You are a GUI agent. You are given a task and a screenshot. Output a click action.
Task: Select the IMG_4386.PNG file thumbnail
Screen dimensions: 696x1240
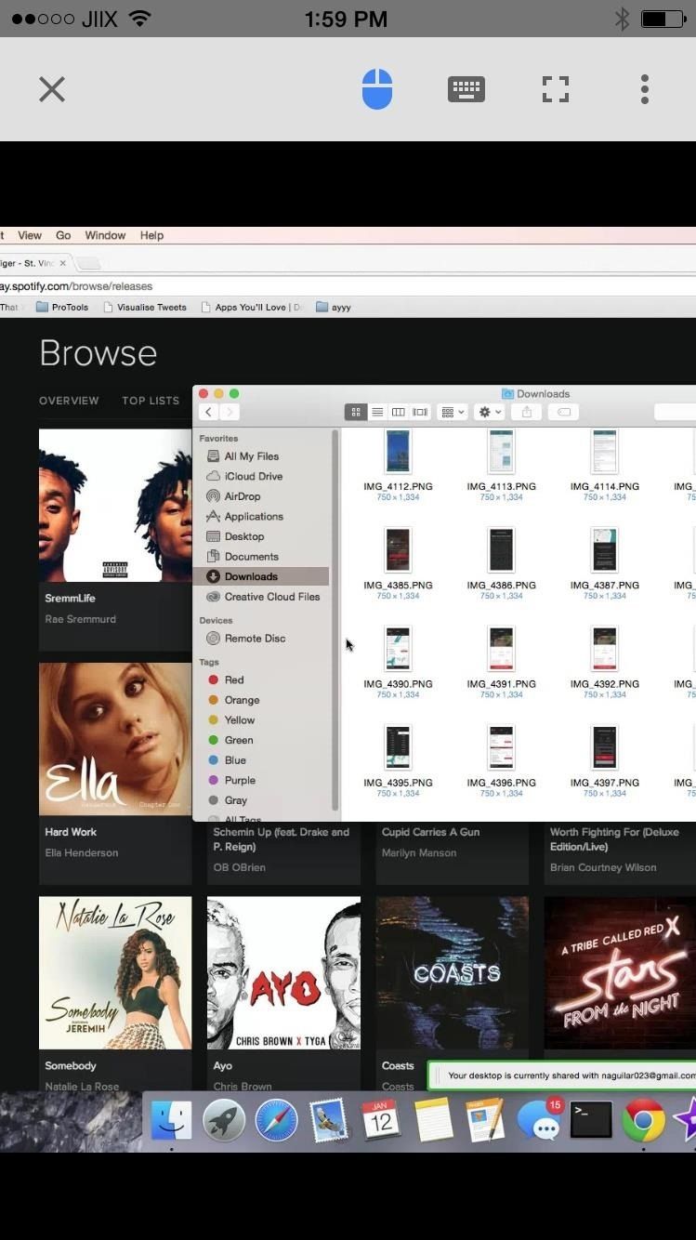click(x=501, y=549)
